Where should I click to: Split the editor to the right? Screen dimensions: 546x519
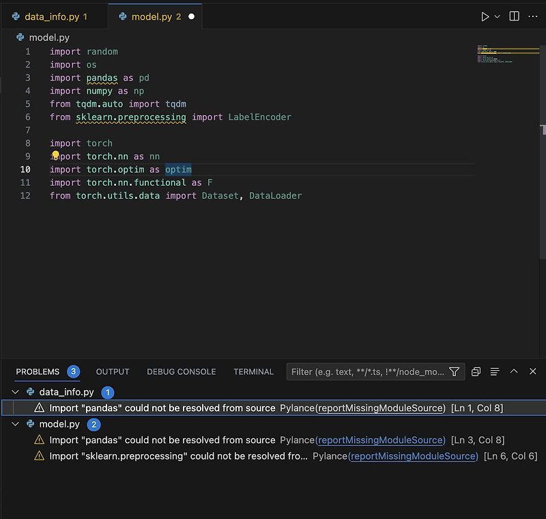tap(515, 16)
